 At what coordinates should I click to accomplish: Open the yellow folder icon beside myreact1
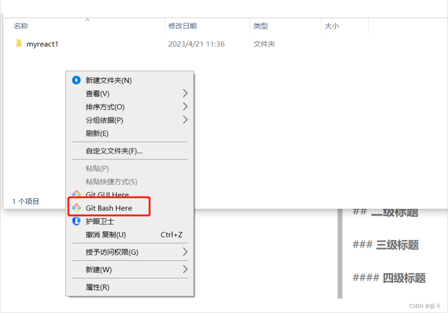click(18, 43)
